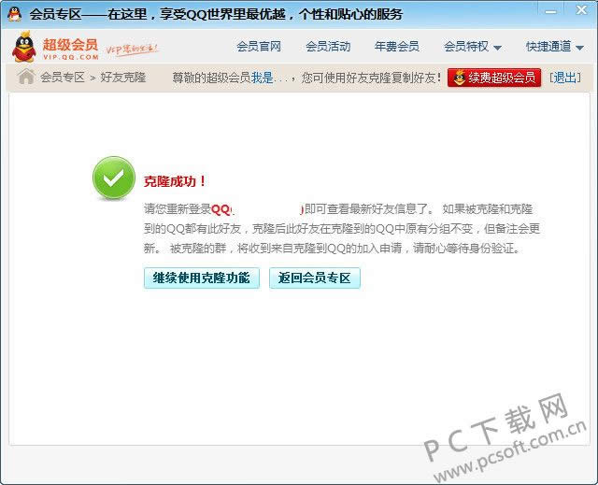Click the red 克隆成功！ heading
The image size is (598, 485).
(x=175, y=181)
